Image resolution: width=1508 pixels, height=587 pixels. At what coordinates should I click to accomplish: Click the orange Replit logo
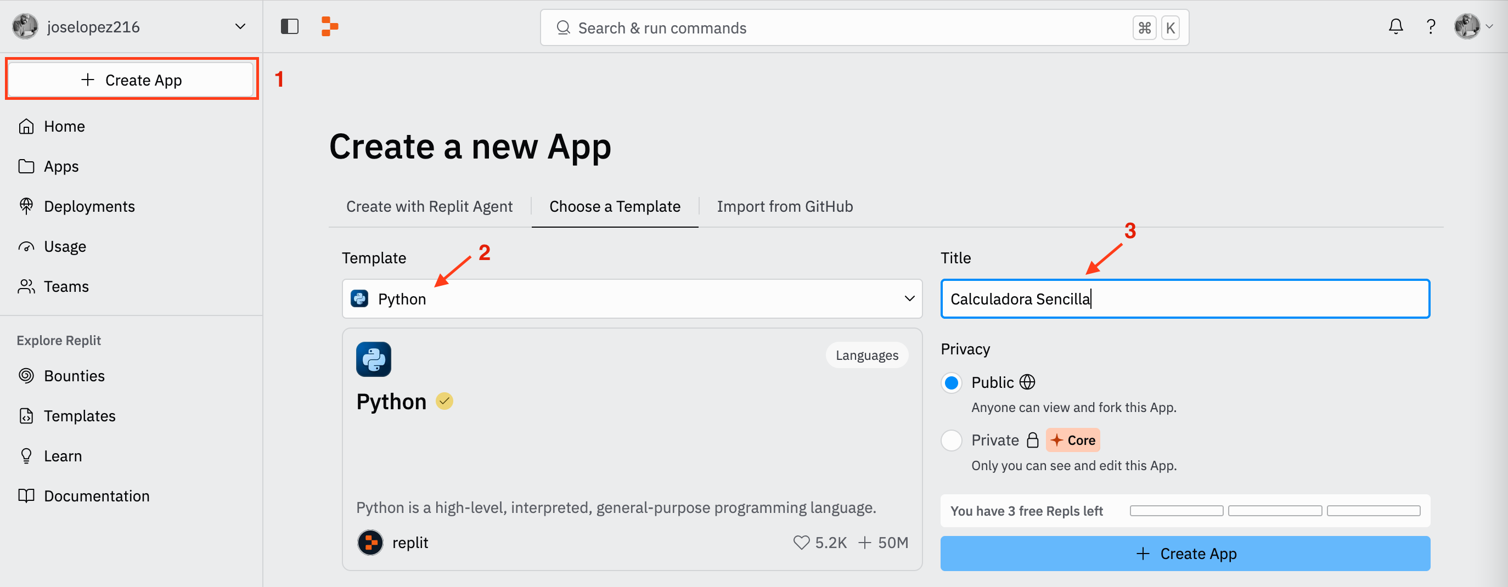click(x=330, y=27)
